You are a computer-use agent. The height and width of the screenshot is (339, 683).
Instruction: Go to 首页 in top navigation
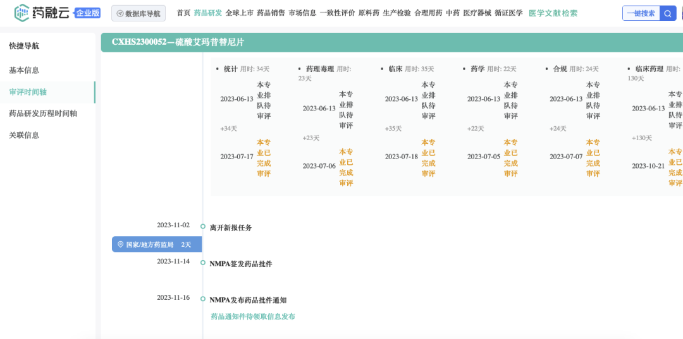(183, 13)
